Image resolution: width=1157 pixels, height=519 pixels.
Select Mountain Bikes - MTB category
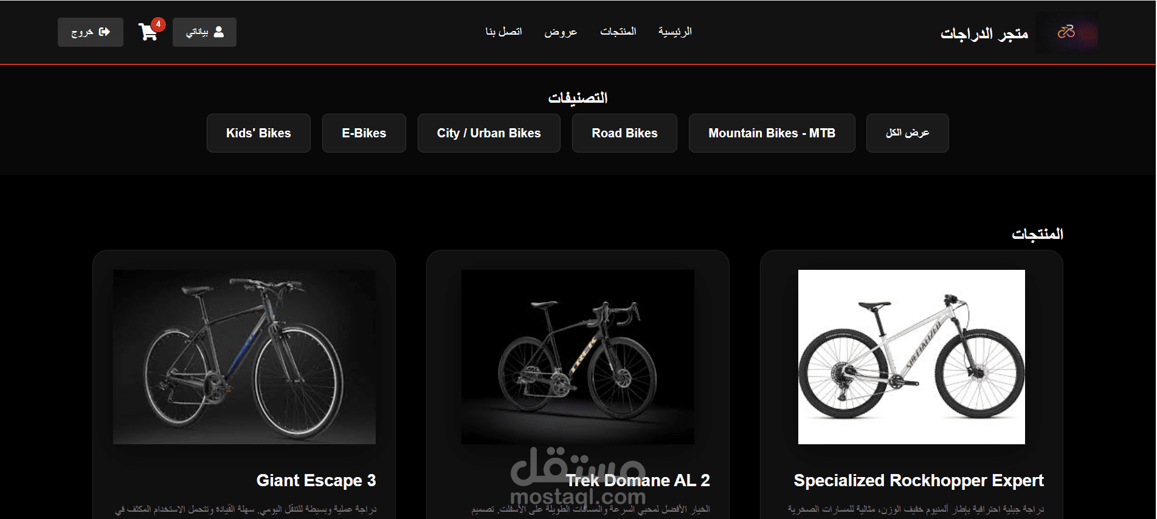coord(772,133)
